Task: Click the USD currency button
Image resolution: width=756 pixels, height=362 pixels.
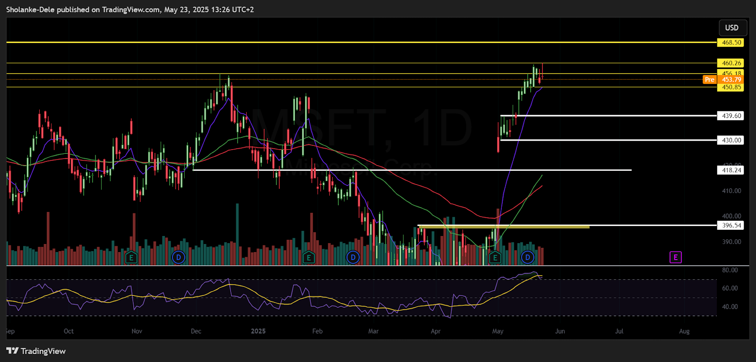Action: pos(732,28)
